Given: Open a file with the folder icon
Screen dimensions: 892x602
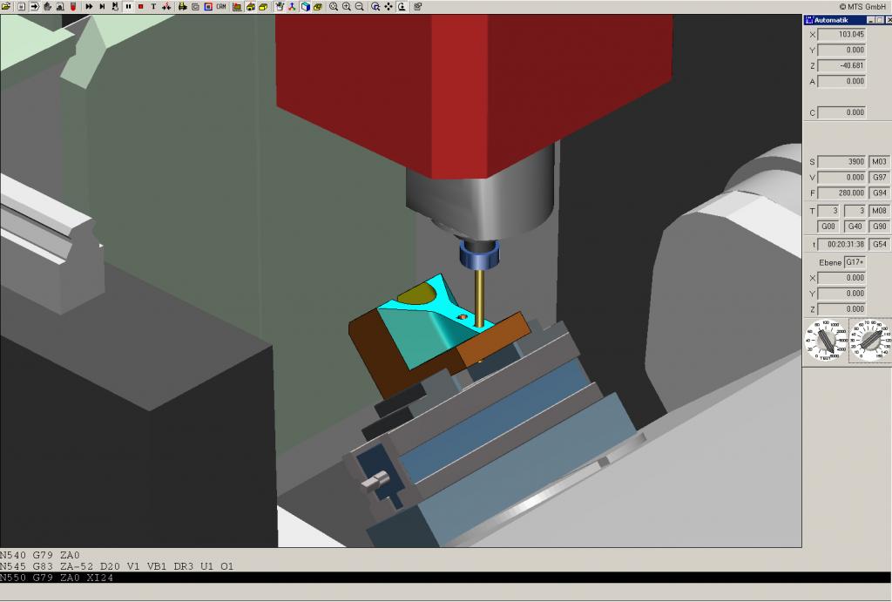Looking at the screenshot, I should [6, 7].
